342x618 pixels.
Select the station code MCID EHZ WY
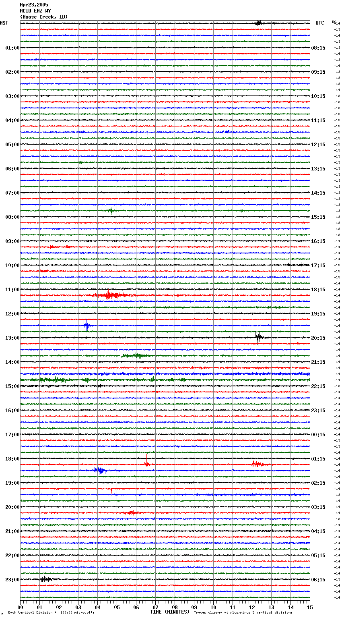(35, 11)
